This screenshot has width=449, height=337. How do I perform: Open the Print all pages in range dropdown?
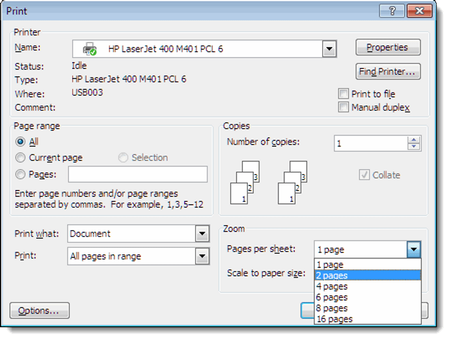(x=202, y=256)
